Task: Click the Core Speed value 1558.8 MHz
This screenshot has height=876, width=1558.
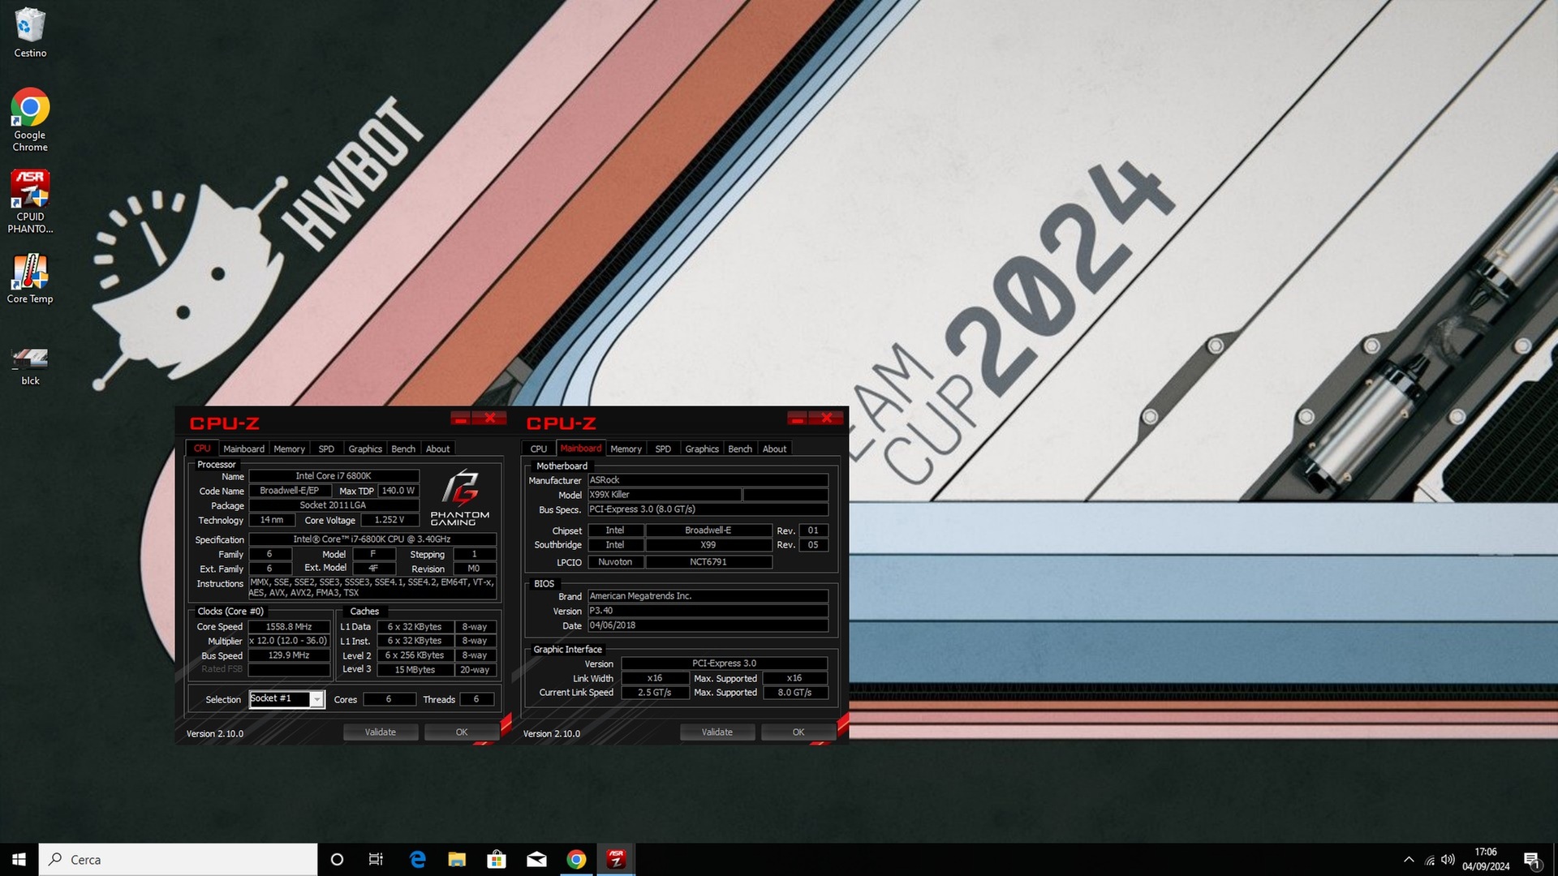Action: tap(289, 627)
